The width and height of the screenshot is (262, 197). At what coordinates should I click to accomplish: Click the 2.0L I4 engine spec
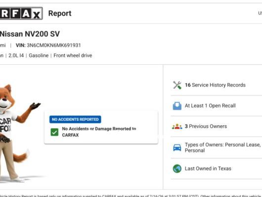tap(16, 55)
